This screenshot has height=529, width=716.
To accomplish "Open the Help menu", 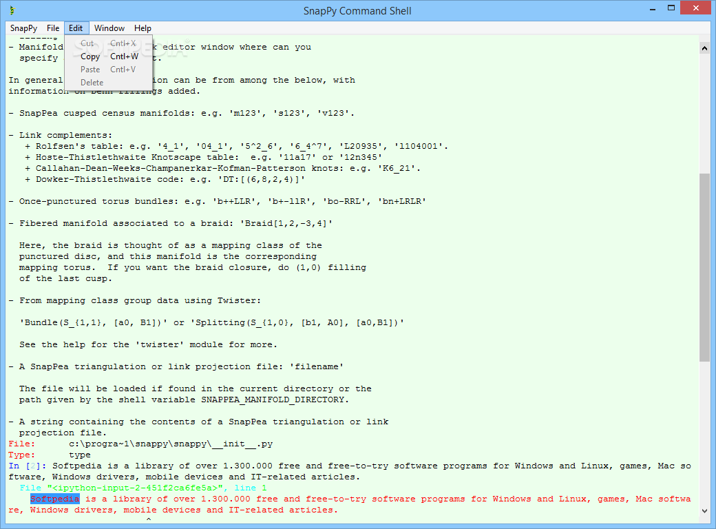I will click(143, 28).
